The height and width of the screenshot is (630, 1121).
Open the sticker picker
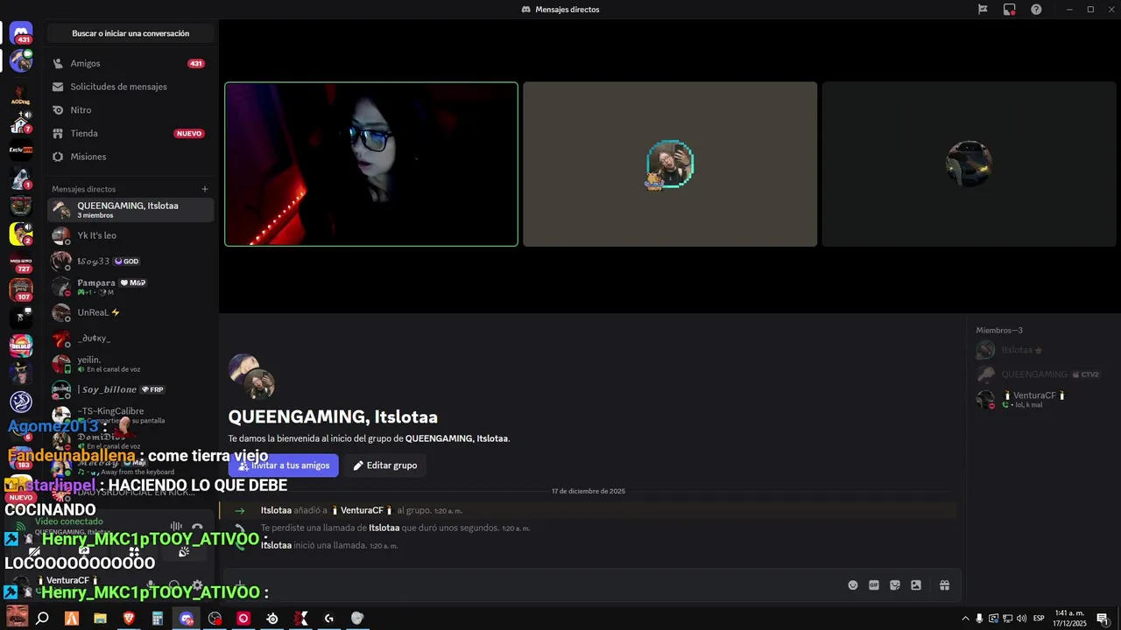pos(895,585)
